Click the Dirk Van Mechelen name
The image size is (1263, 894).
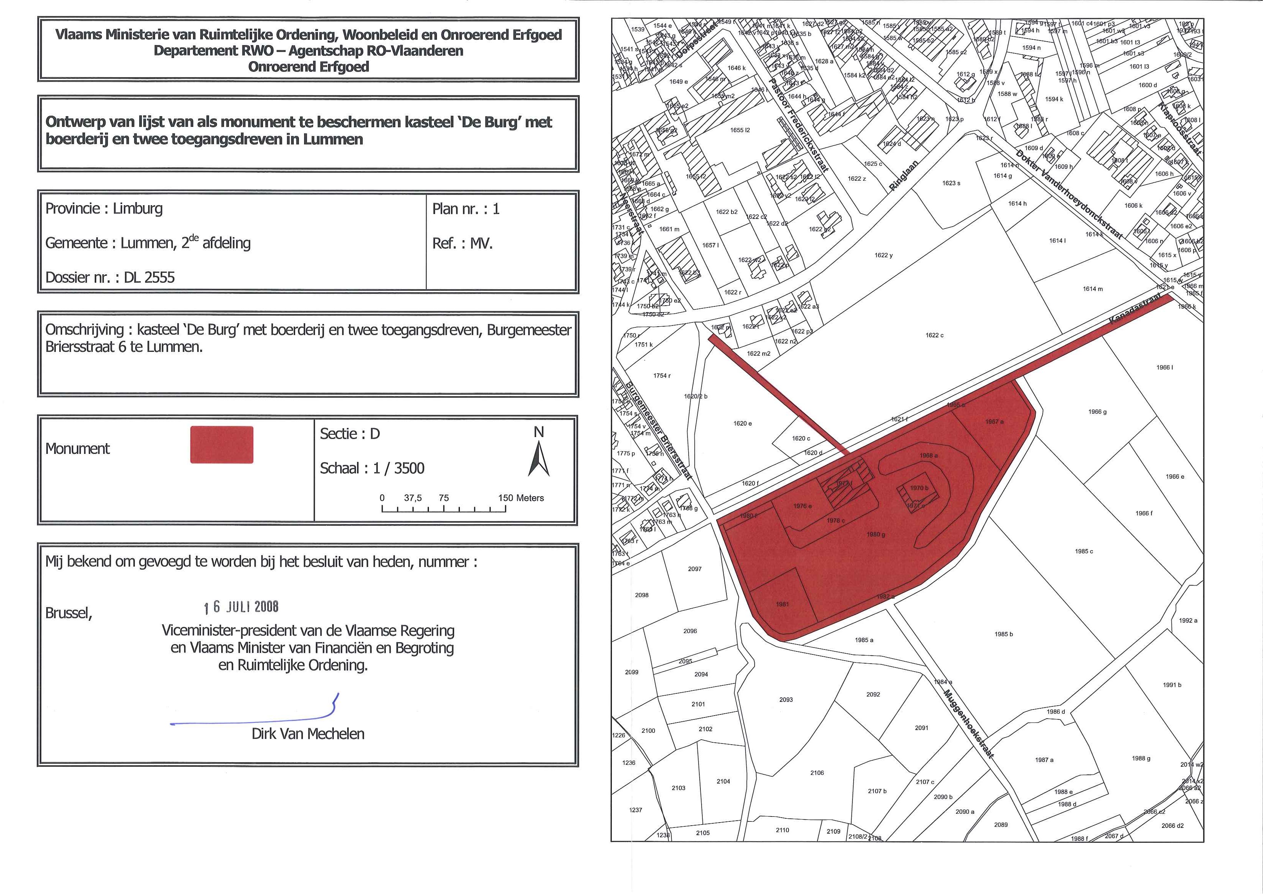(x=307, y=734)
